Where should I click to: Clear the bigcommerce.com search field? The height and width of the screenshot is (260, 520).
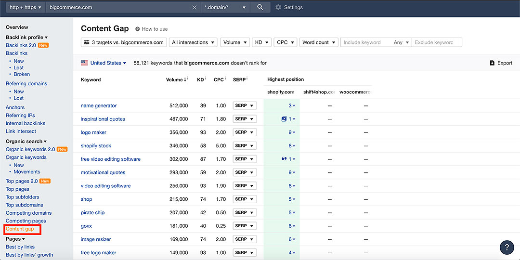[x=195, y=7]
